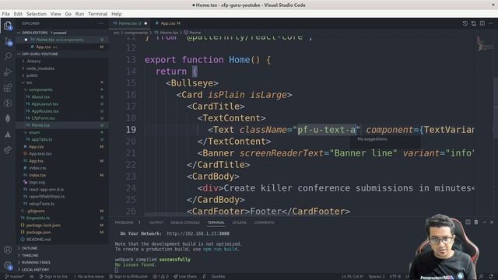Open the Explorer view in activity bar
498x280 pixels.
pos(8,26)
